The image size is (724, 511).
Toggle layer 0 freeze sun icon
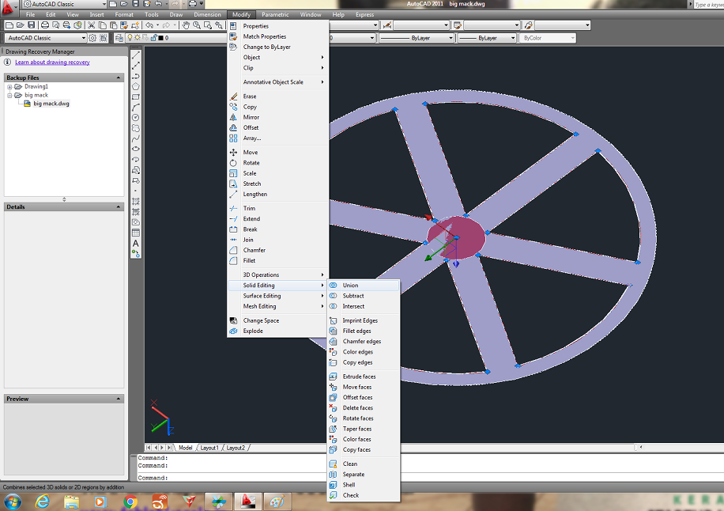coord(138,38)
